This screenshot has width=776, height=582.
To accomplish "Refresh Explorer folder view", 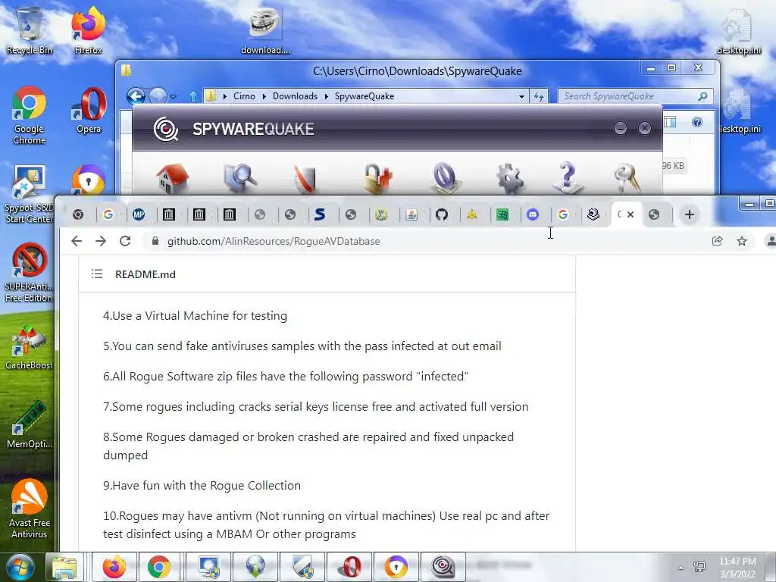I will (x=539, y=96).
